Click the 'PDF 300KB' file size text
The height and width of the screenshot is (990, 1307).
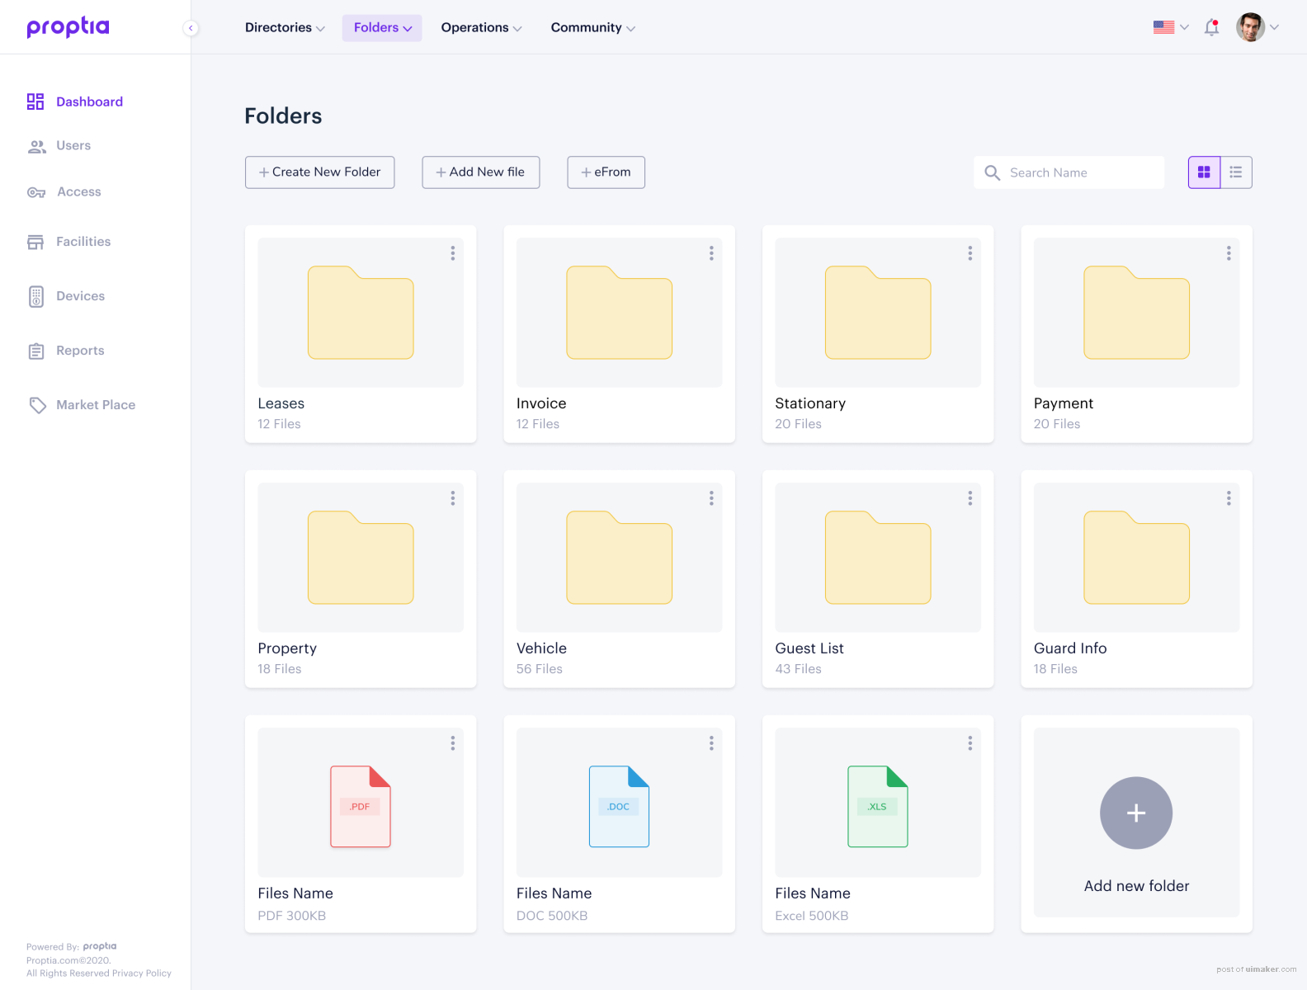(292, 916)
